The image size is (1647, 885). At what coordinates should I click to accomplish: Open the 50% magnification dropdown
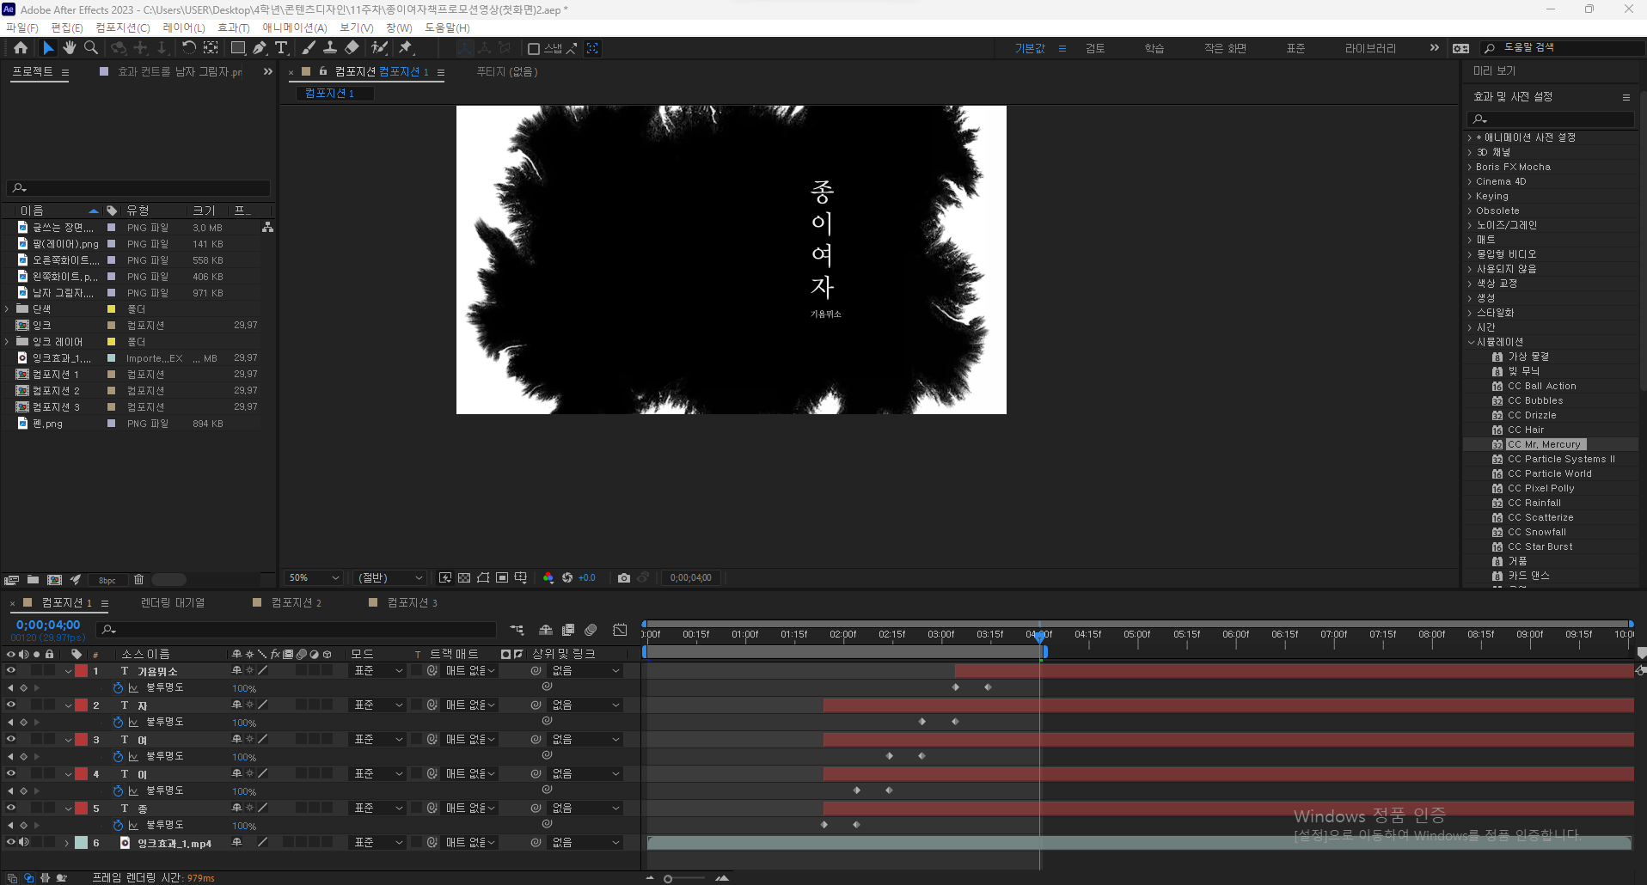click(x=315, y=578)
